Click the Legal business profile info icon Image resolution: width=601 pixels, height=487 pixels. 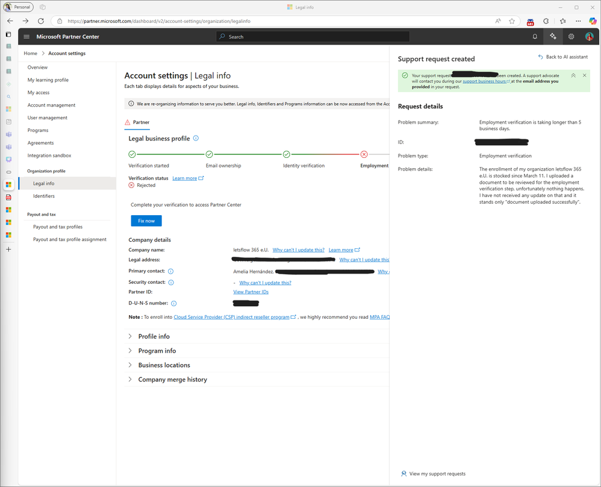click(196, 138)
